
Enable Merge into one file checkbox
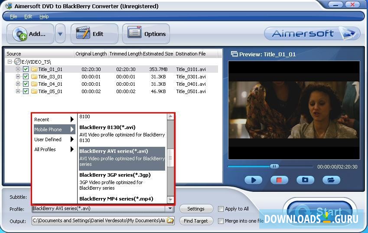tap(221, 221)
